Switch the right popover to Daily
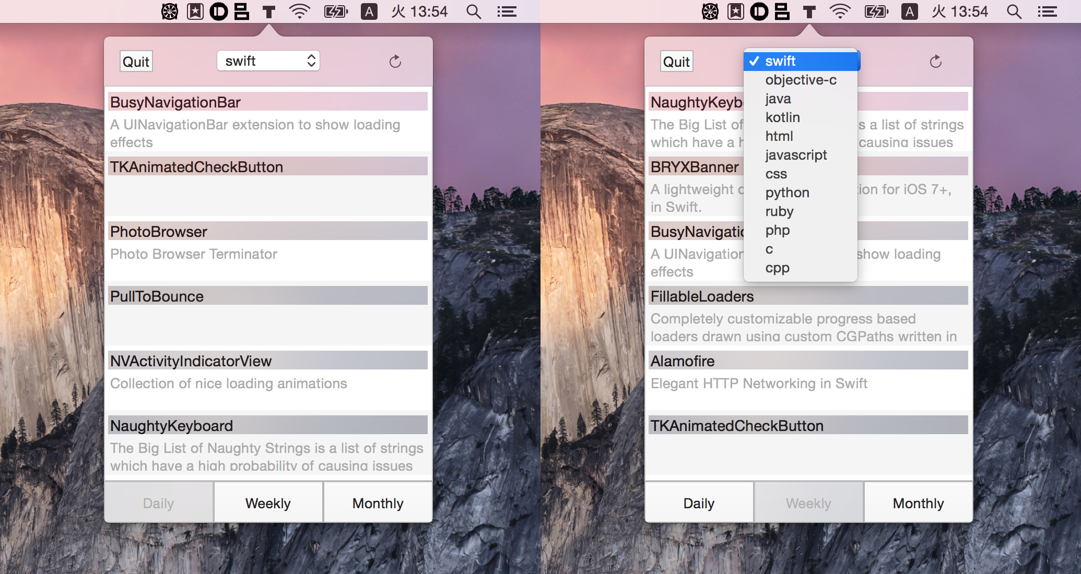The image size is (1081, 574). [699, 503]
